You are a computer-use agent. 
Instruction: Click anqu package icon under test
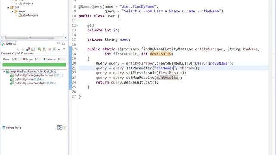pos(16,11)
